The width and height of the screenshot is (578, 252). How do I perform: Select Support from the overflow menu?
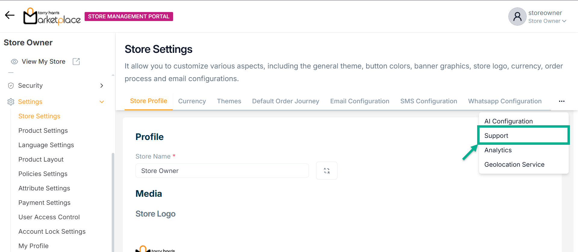pyautogui.click(x=496, y=136)
